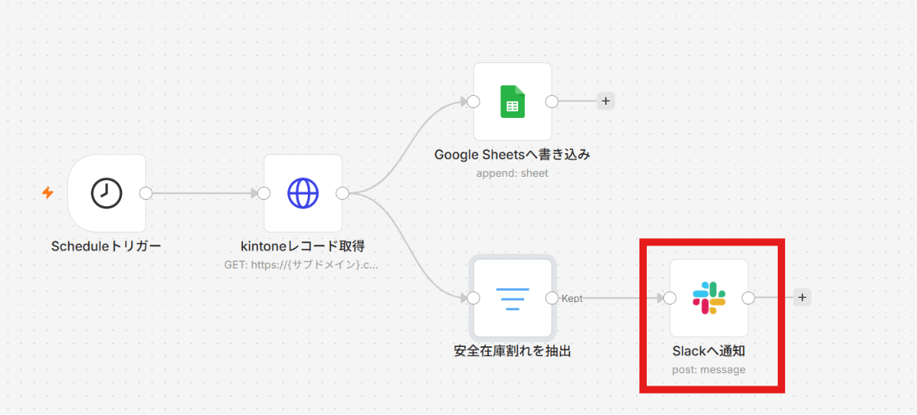
Task: Select the Schedule trigger clock node
Action: 106,193
